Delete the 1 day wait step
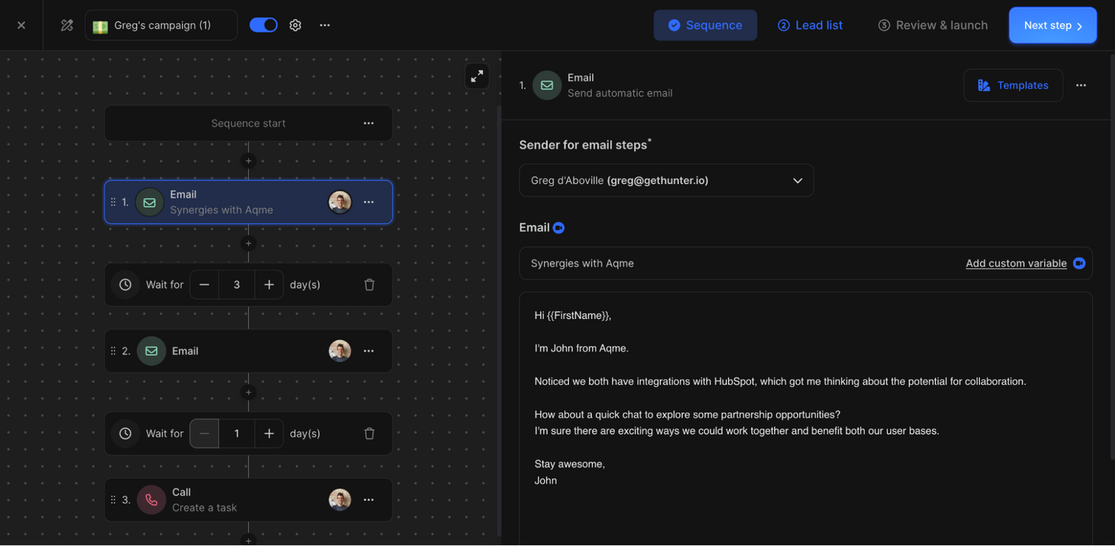 (x=369, y=434)
